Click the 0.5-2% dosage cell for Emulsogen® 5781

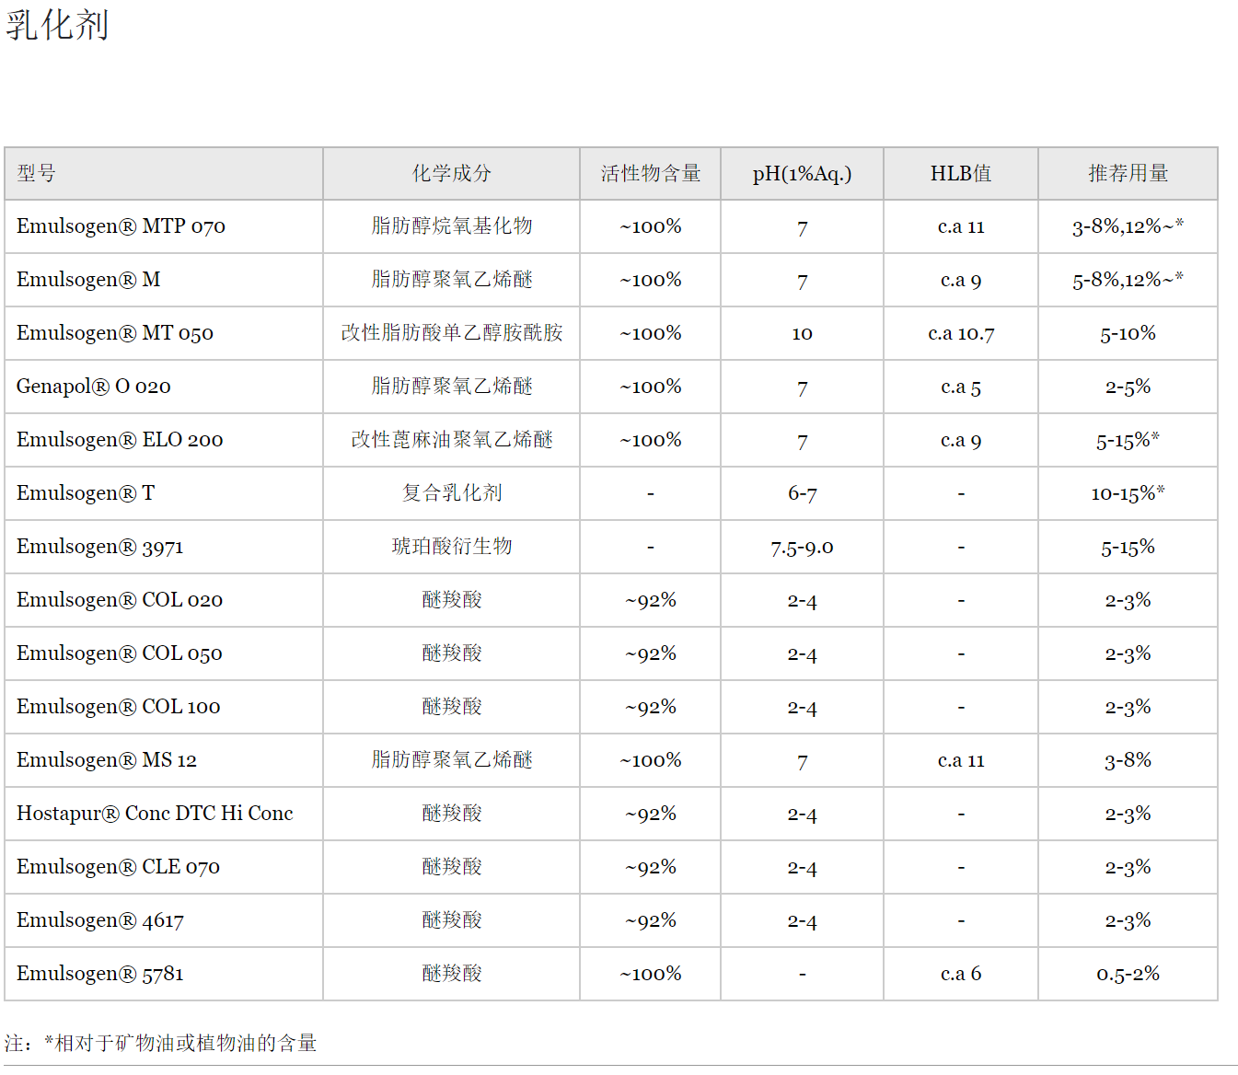[x=1127, y=974]
